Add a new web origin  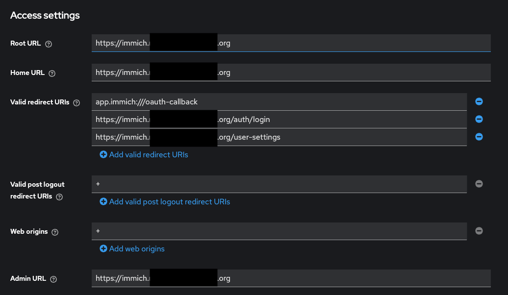tap(132, 248)
